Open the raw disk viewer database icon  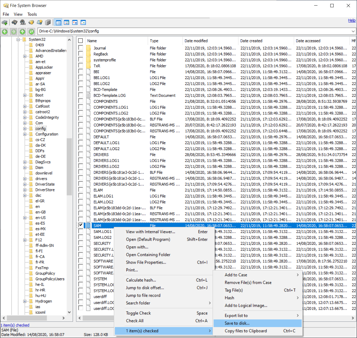click(x=48, y=23)
